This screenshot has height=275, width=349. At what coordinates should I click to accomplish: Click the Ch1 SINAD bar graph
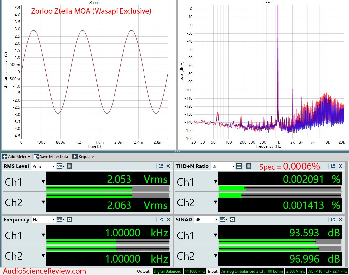click(280, 242)
